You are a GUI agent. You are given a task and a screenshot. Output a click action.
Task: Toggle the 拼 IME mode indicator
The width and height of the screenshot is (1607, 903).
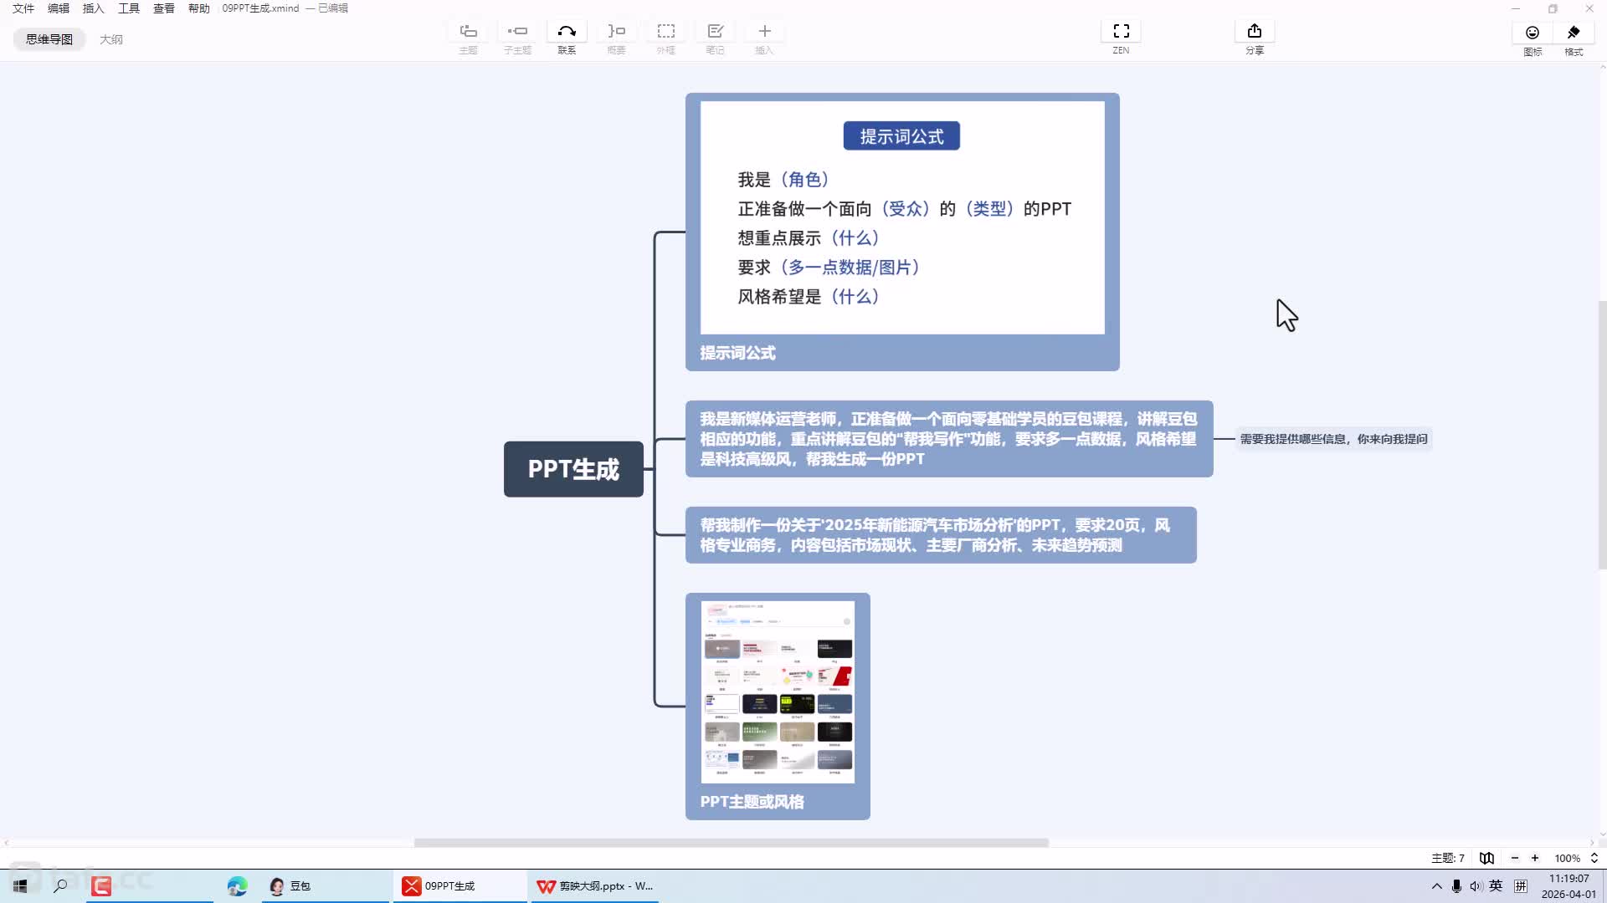tap(1520, 885)
